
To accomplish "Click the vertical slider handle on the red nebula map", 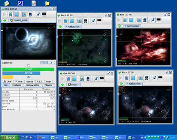I will 117,36.
